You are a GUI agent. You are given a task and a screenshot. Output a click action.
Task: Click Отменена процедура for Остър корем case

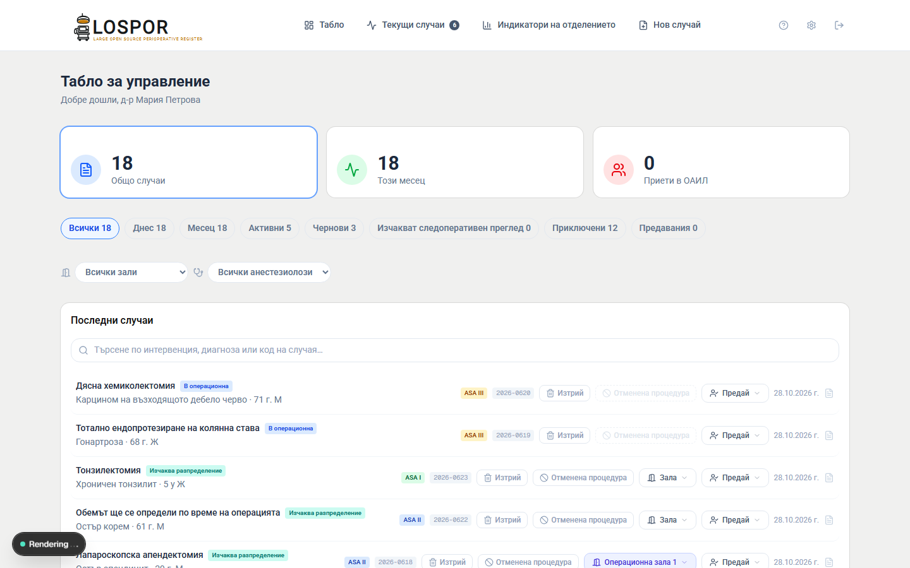(583, 520)
